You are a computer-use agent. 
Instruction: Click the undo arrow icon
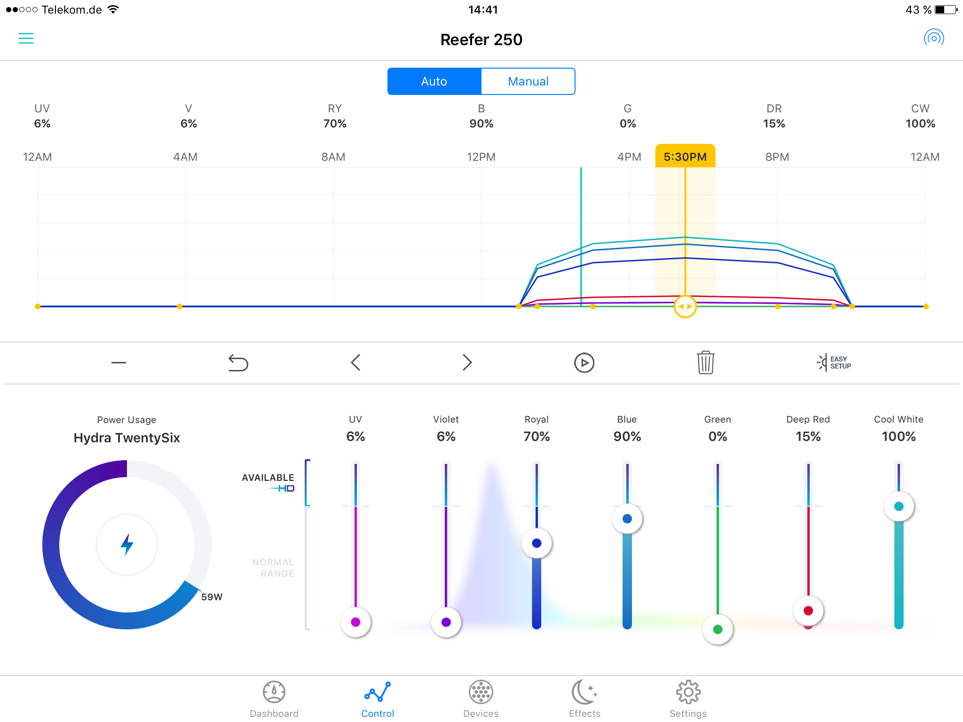tap(238, 363)
